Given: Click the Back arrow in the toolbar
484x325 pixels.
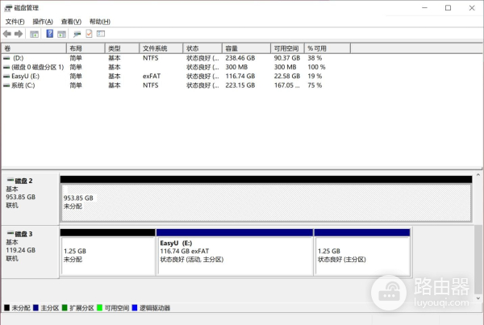Looking at the screenshot, I should click(7, 34).
